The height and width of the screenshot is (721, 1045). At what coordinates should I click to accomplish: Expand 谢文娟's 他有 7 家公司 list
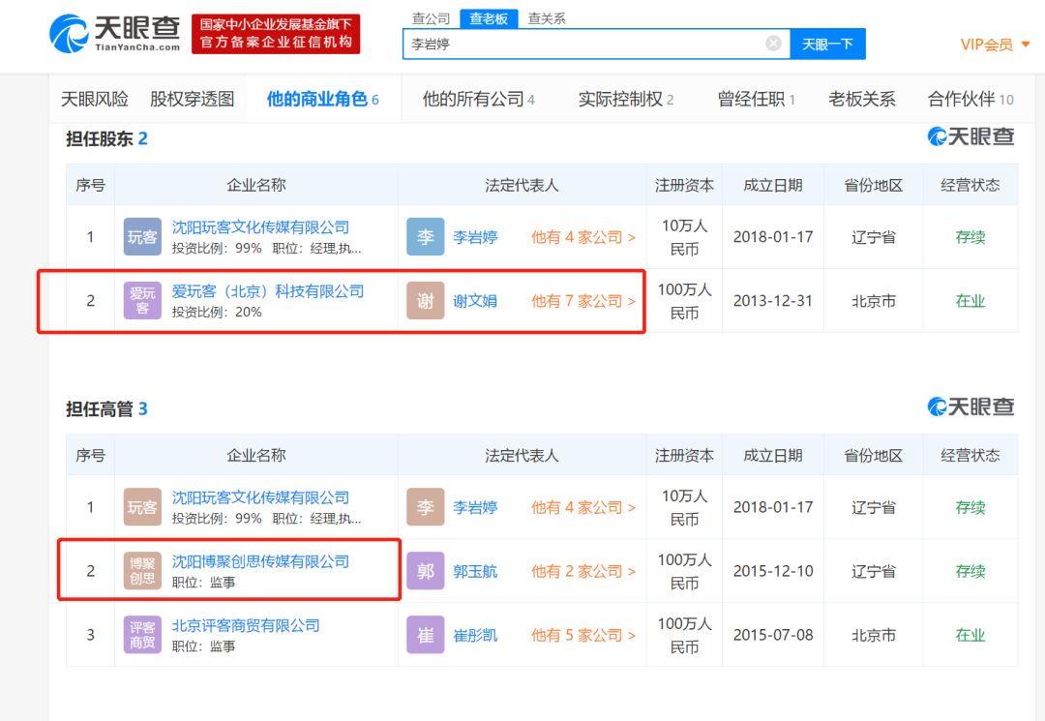[582, 301]
